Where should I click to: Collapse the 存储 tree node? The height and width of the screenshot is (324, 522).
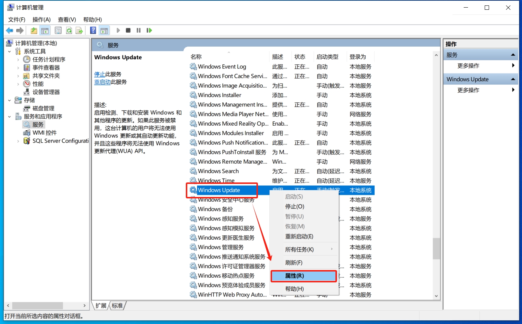pos(9,100)
